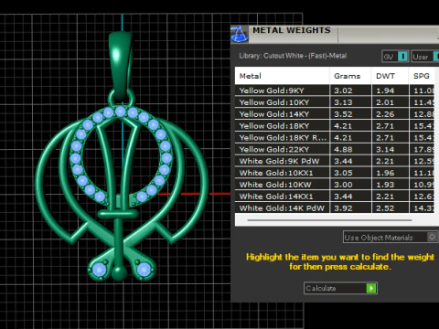Select the White Gold:10KX1 row
Screen dimensions: 439x329
[335, 173]
